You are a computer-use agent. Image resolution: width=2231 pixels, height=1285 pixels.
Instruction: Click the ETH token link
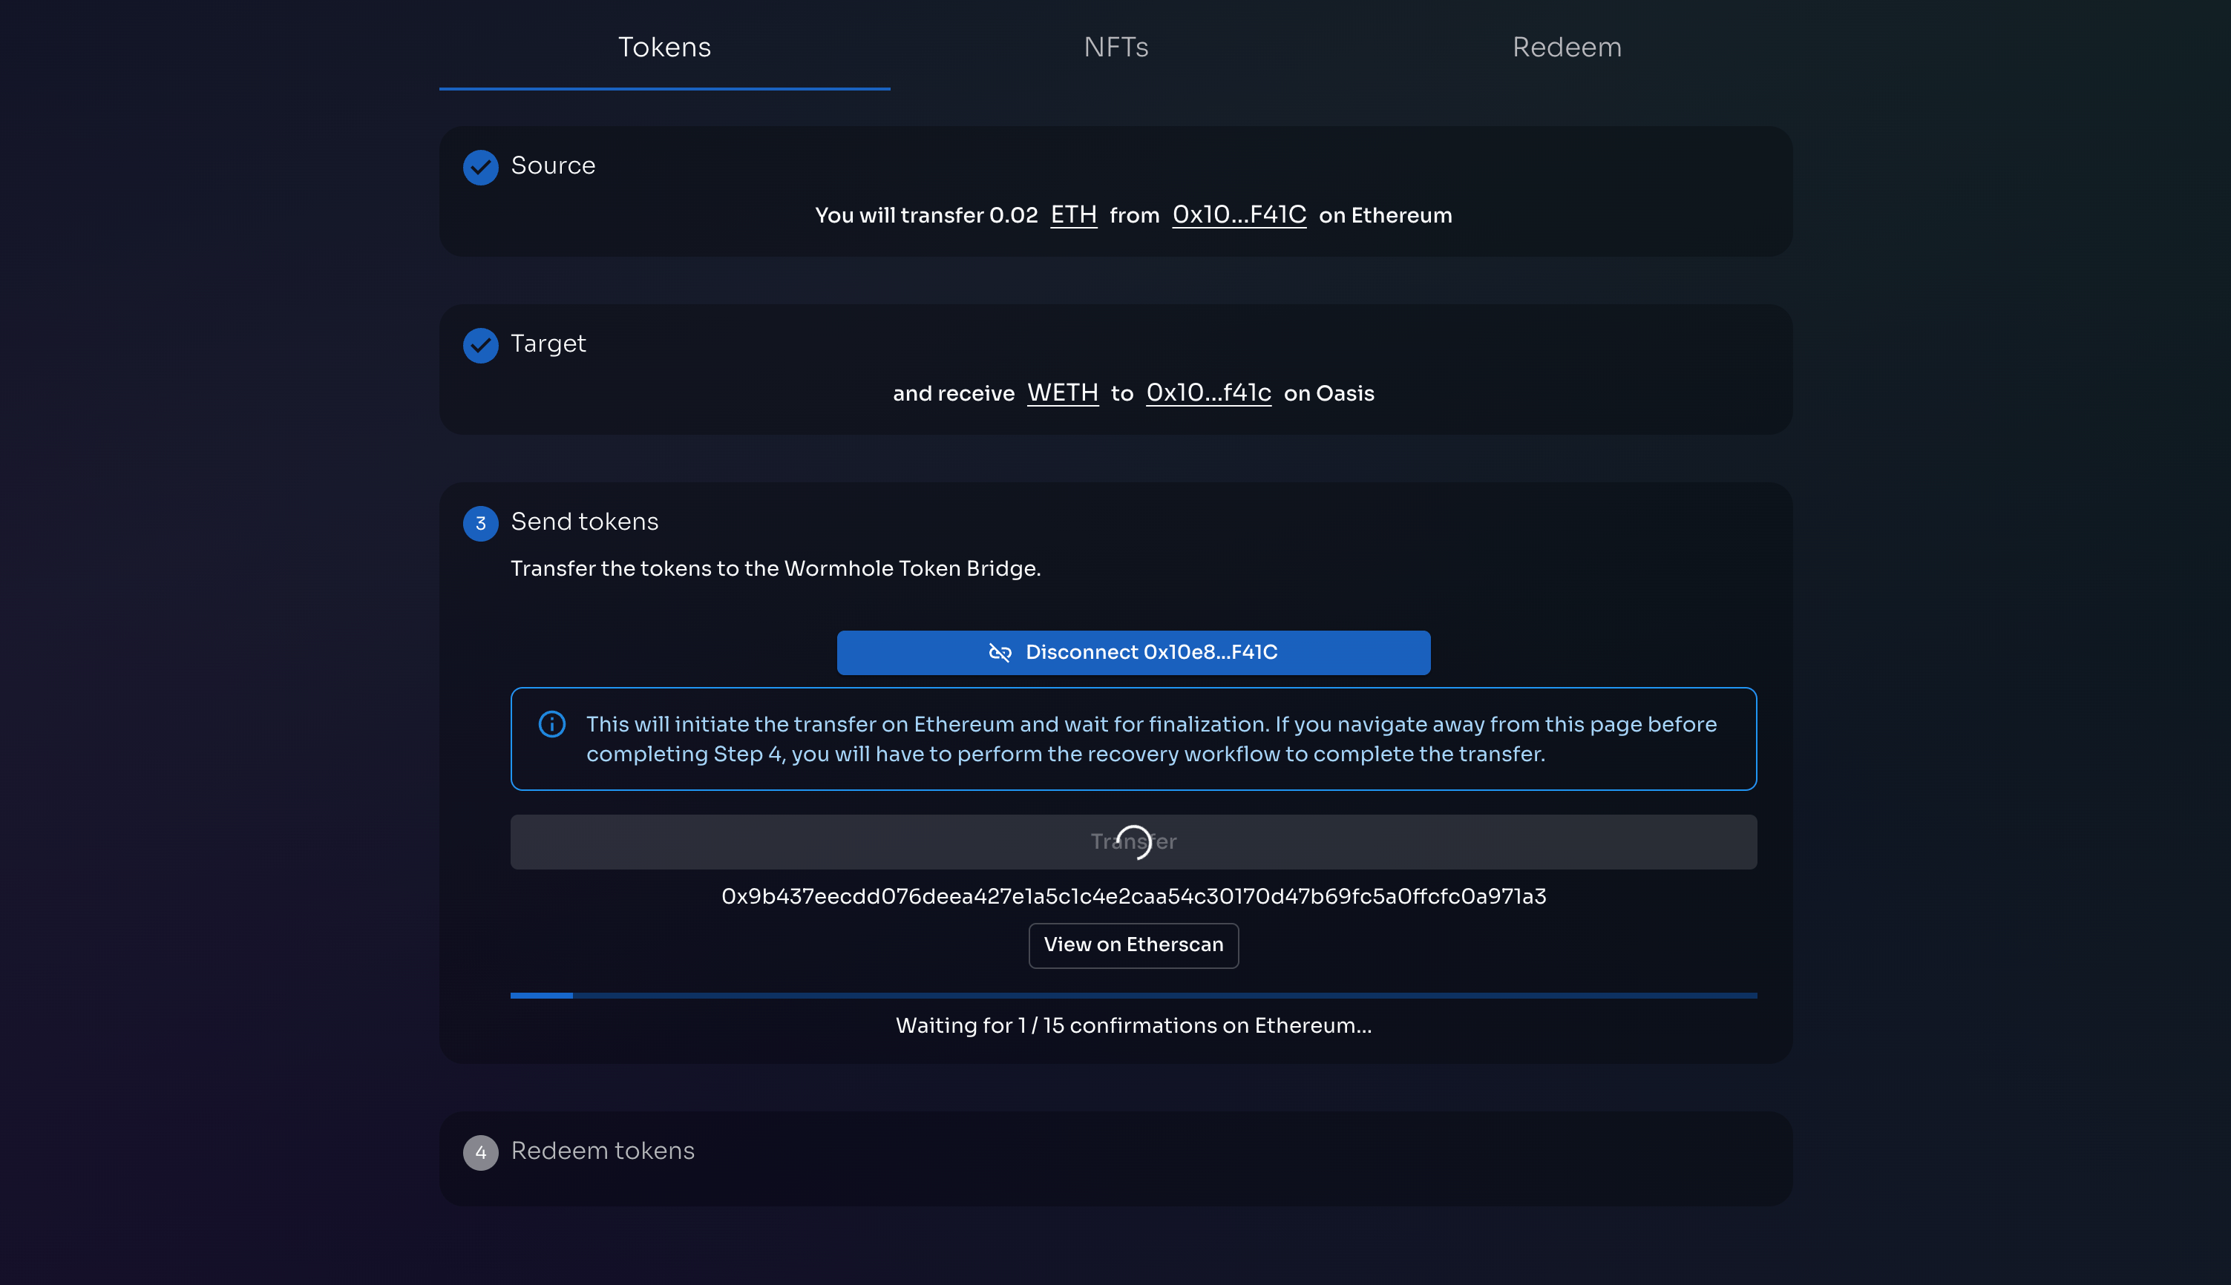pyautogui.click(x=1072, y=214)
